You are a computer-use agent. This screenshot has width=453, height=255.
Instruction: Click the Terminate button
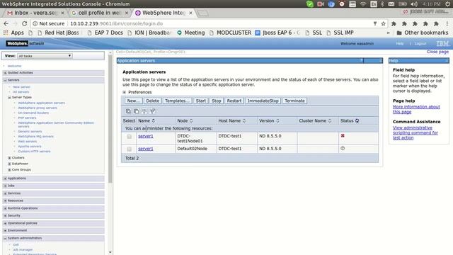294,101
